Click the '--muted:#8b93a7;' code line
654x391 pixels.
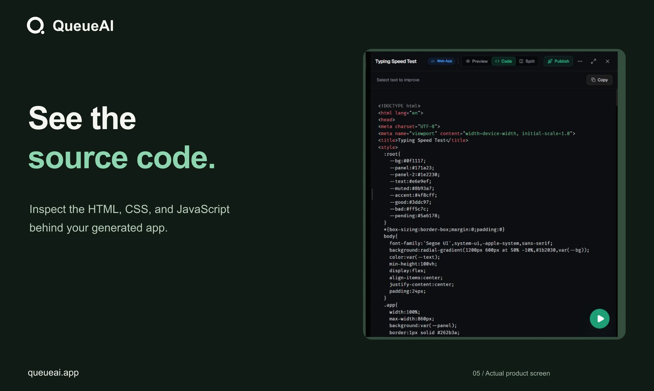click(x=412, y=188)
